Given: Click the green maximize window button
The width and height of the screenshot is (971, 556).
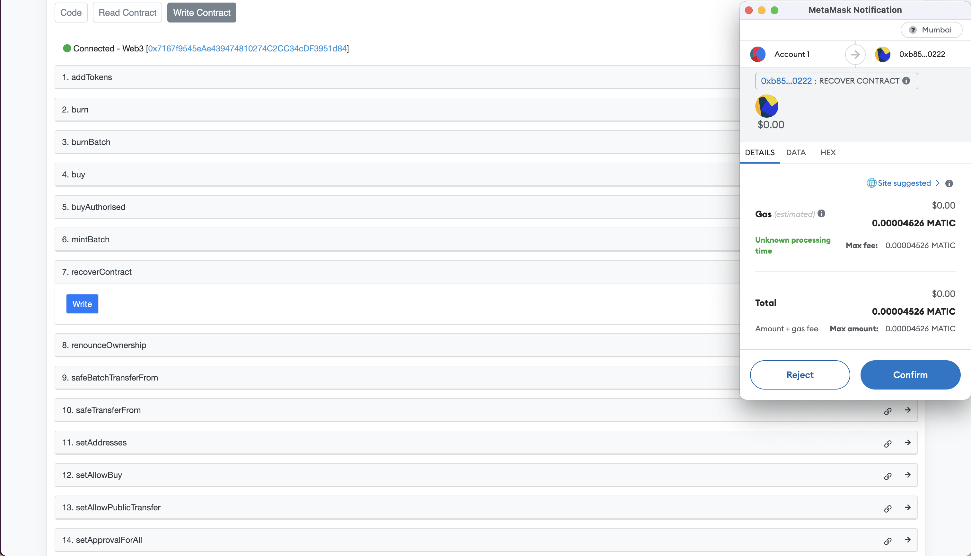Looking at the screenshot, I should (x=774, y=10).
